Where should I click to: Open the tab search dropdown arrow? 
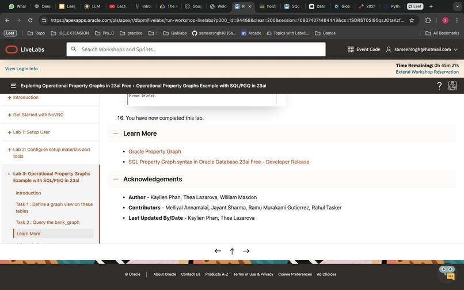pos(457,6)
